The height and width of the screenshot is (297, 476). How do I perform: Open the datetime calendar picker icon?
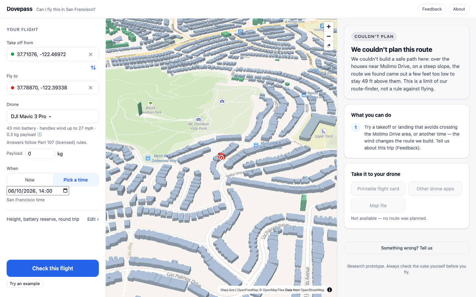[65, 190]
